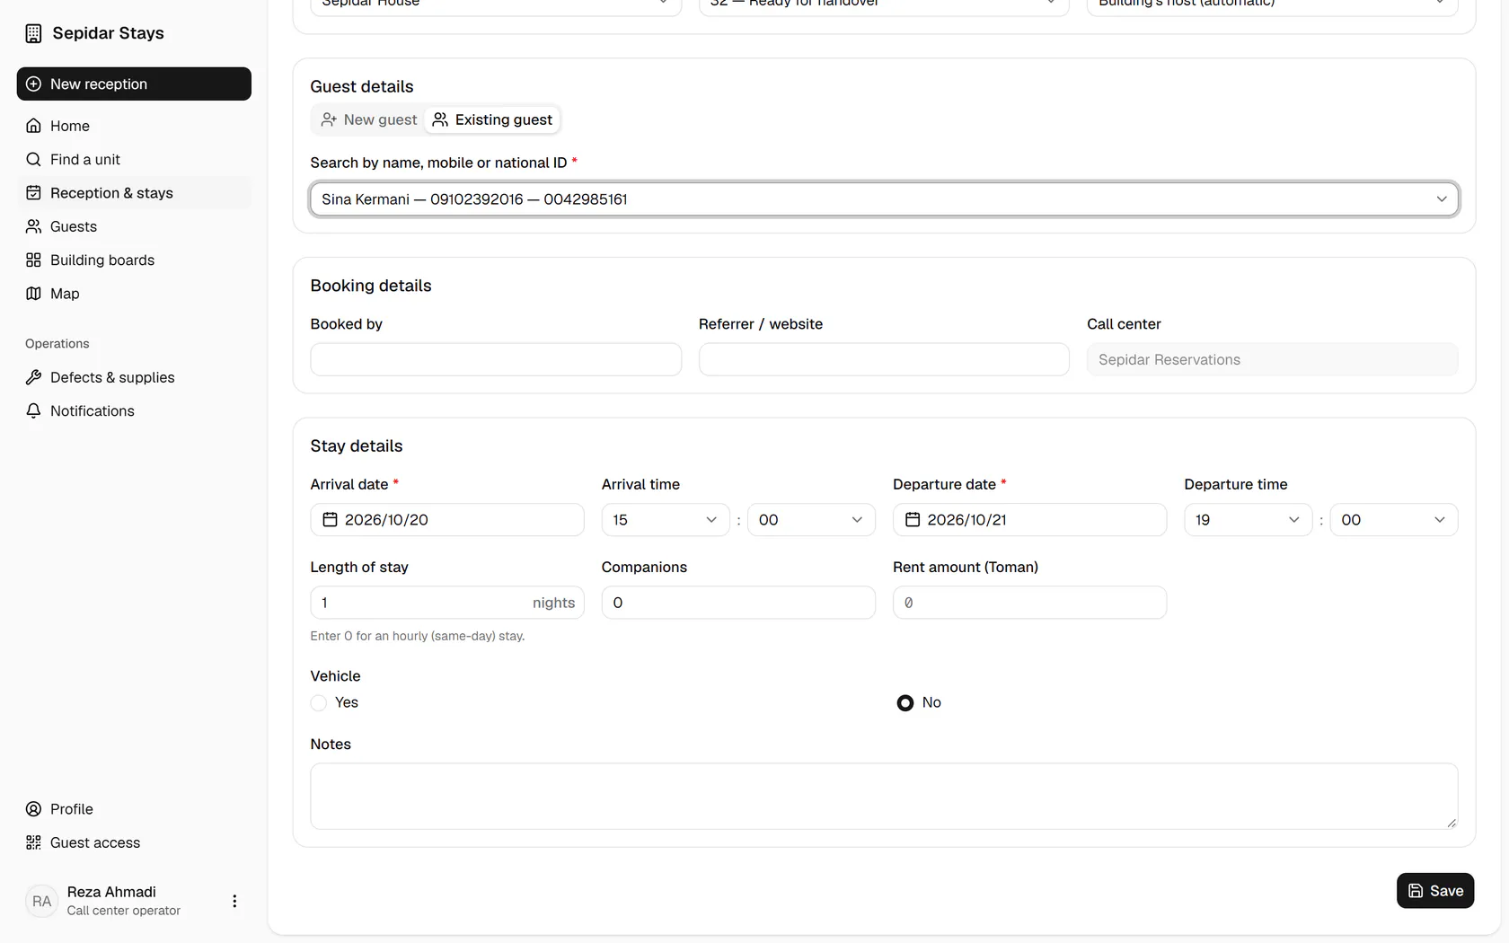Open the Guest access link
Screen dimensions: 1509x943
point(134,842)
